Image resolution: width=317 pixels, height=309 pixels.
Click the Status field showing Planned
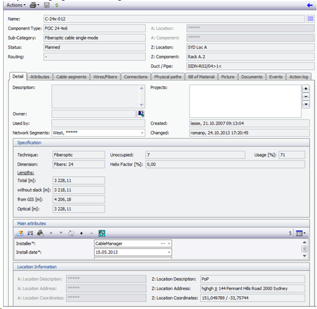point(94,47)
